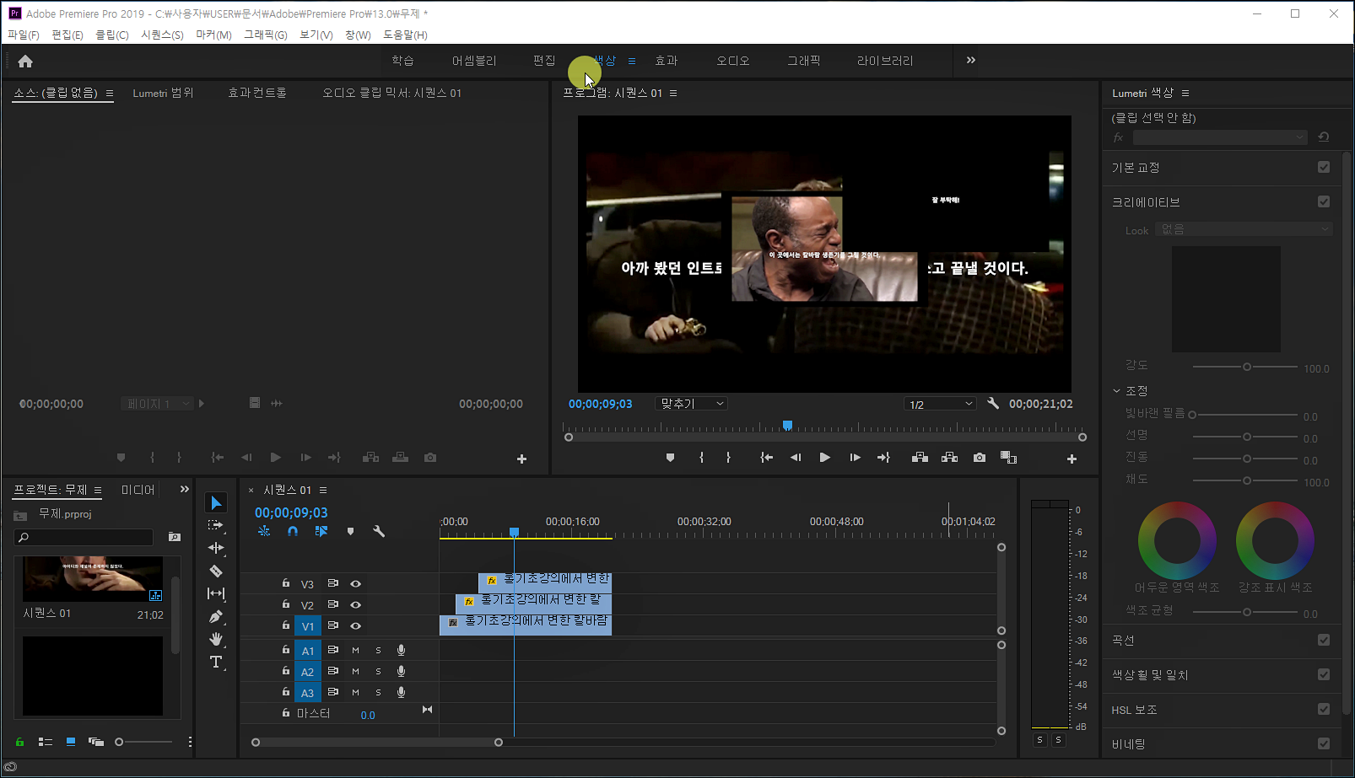This screenshot has width=1355, height=778.
Task: Click project thumbnail zoom slider
Action: click(145, 742)
